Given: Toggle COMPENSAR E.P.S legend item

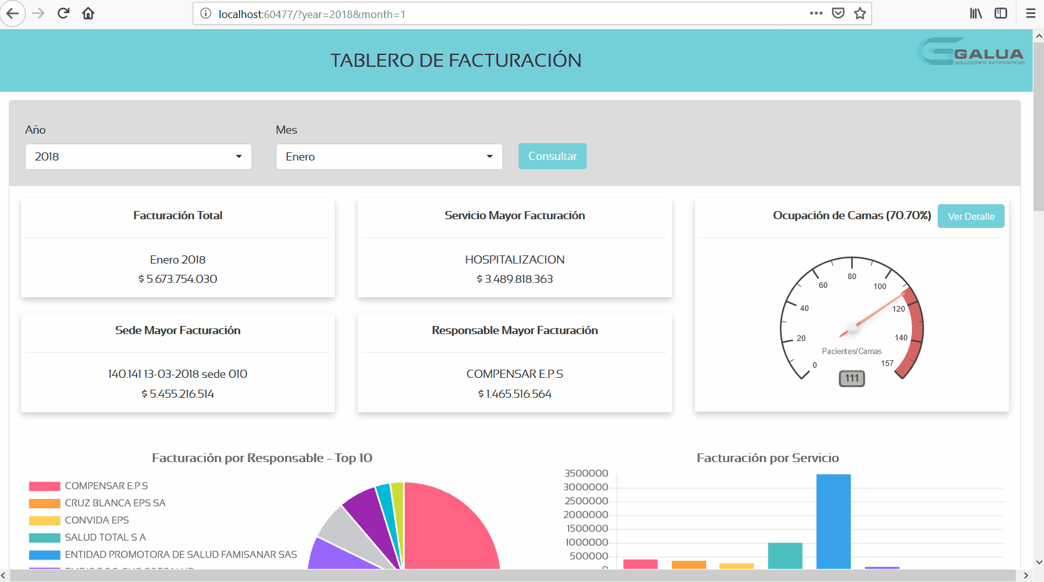Looking at the screenshot, I should [106, 486].
